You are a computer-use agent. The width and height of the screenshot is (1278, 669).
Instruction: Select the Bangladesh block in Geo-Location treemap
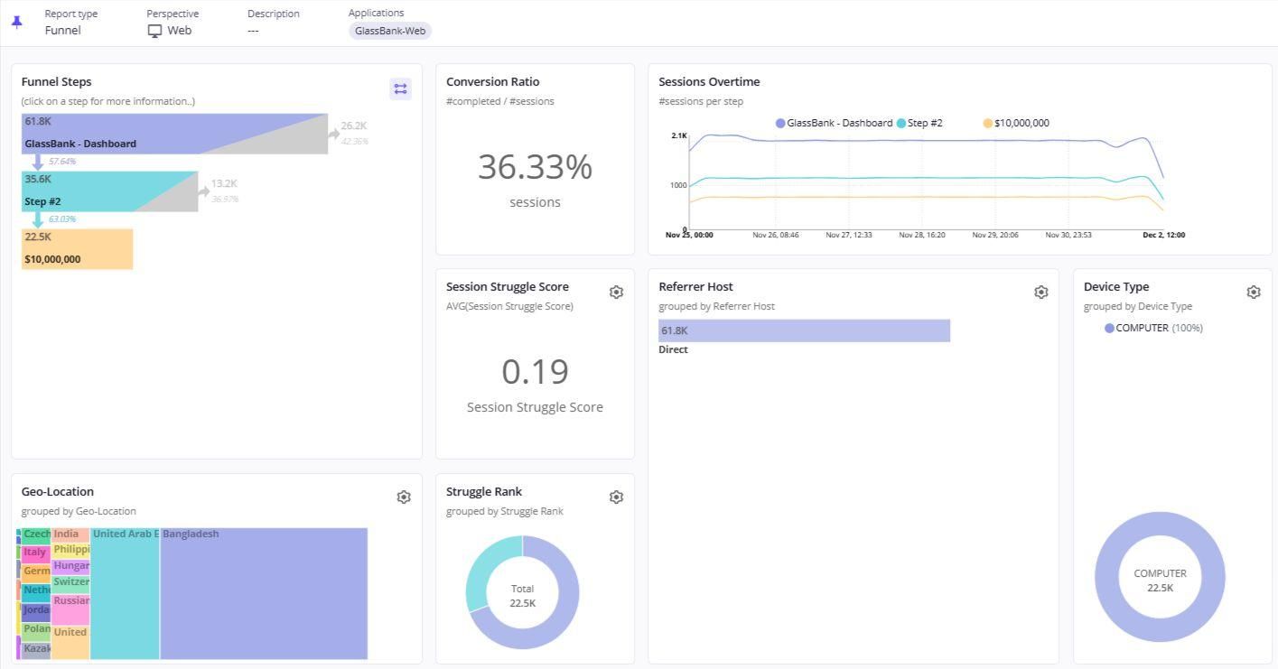point(264,593)
